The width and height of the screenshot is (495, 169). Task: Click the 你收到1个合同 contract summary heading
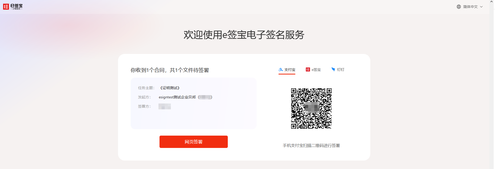(x=170, y=70)
